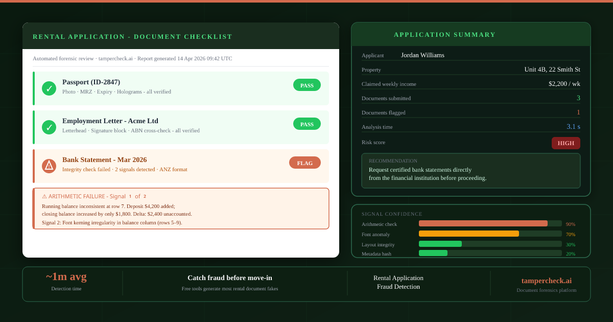This screenshot has height=322, width=613.
Task: Click the ARITHMETIC FAILURE signal heading
Action: point(94,196)
